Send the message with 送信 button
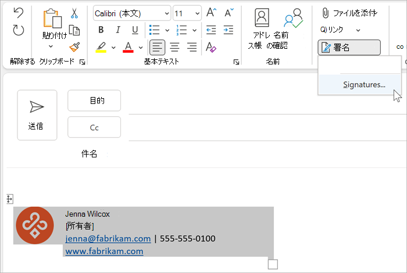The height and width of the screenshot is (273, 407). coord(37,115)
